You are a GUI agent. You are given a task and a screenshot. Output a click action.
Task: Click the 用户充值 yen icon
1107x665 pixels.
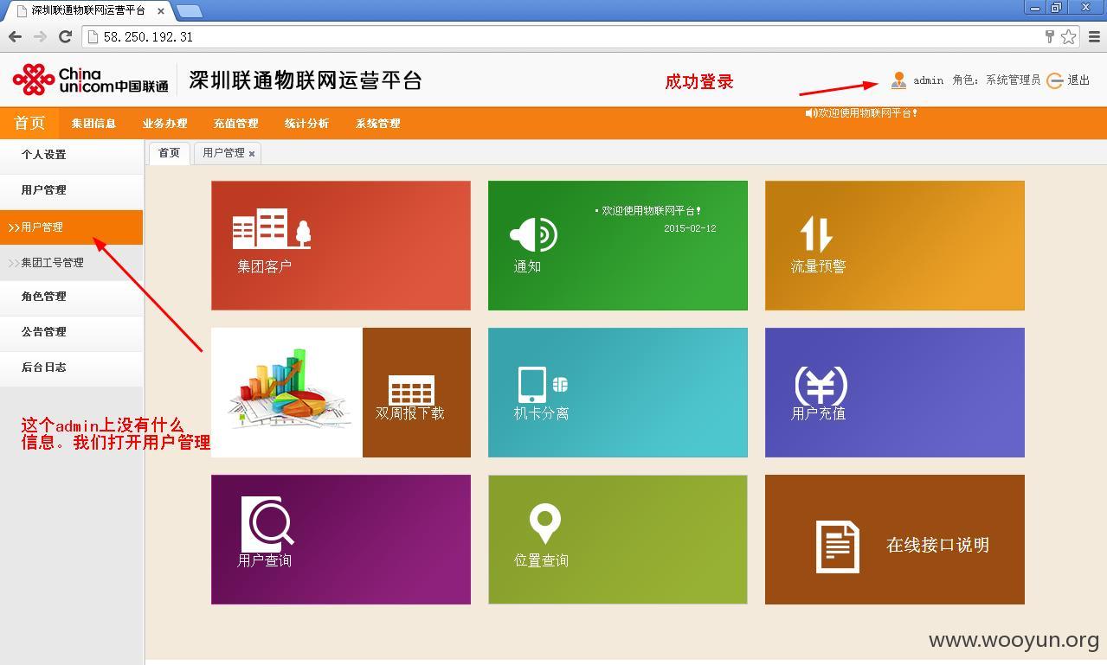tap(821, 385)
